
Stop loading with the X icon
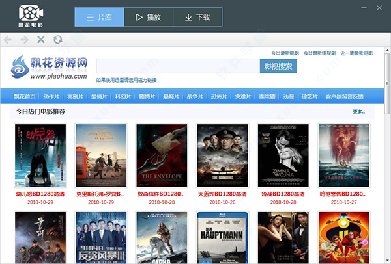(41, 39)
